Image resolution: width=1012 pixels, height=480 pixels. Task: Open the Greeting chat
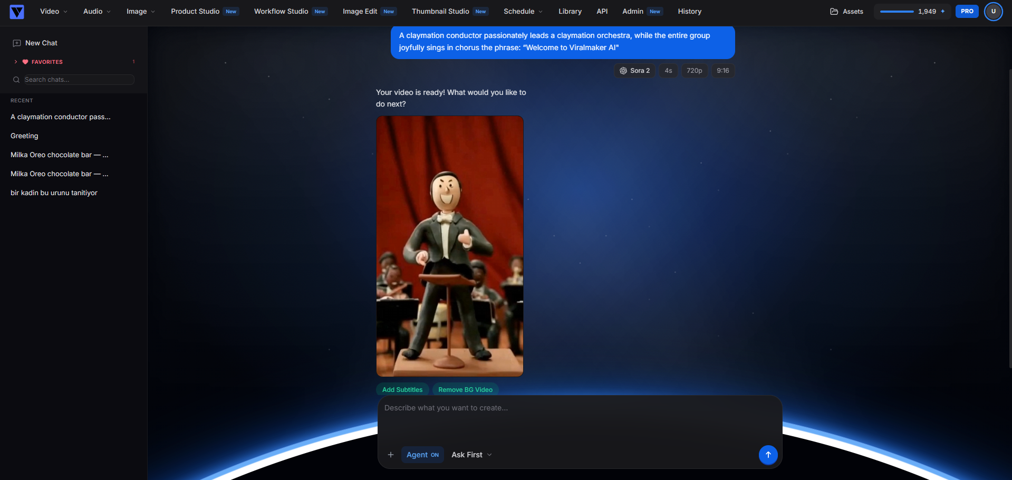(x=24, y=136)
